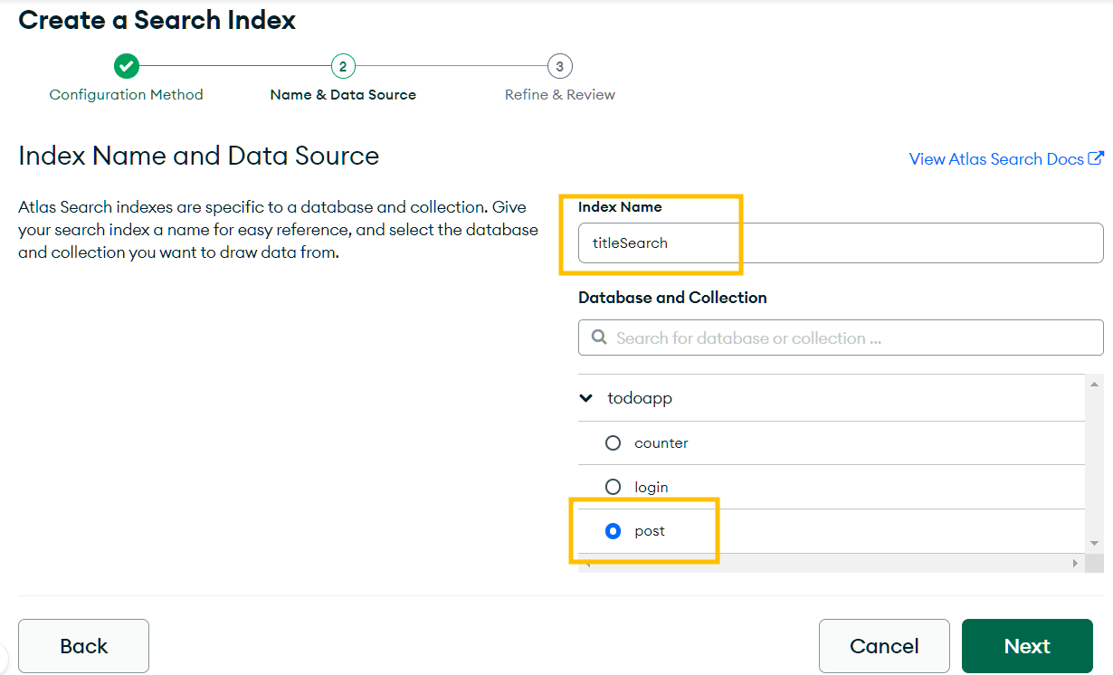Click the magnifying glass search icon
This screenshot has height=675, width=1113.
598,337
